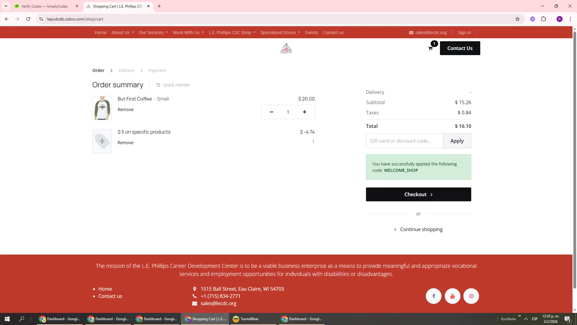577x325 pixels.
Task: Click the black Contact Us button
Action: pos(460,48)
